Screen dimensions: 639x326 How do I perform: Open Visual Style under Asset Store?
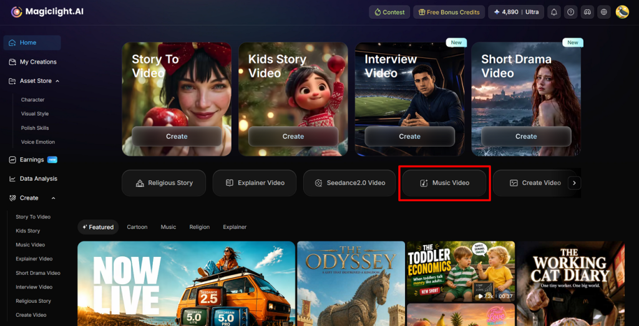click(35, 114)
